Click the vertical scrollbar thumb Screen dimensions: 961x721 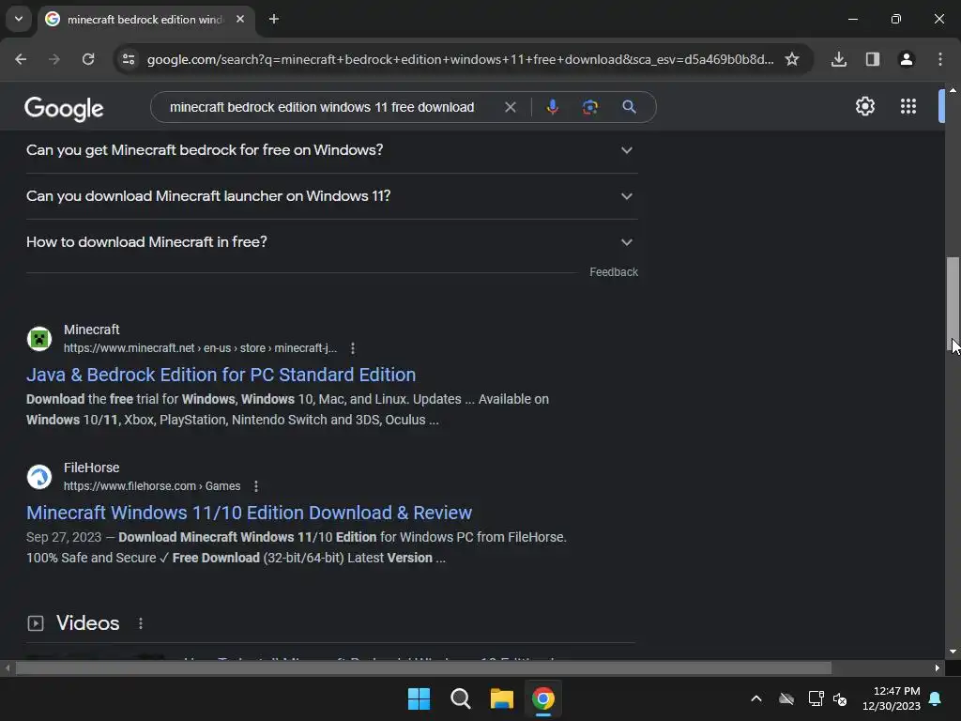tap(953, 303)
